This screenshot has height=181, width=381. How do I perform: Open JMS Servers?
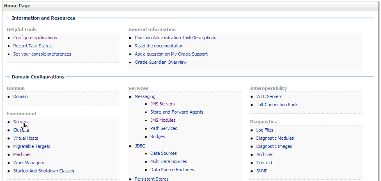point(163,104)
